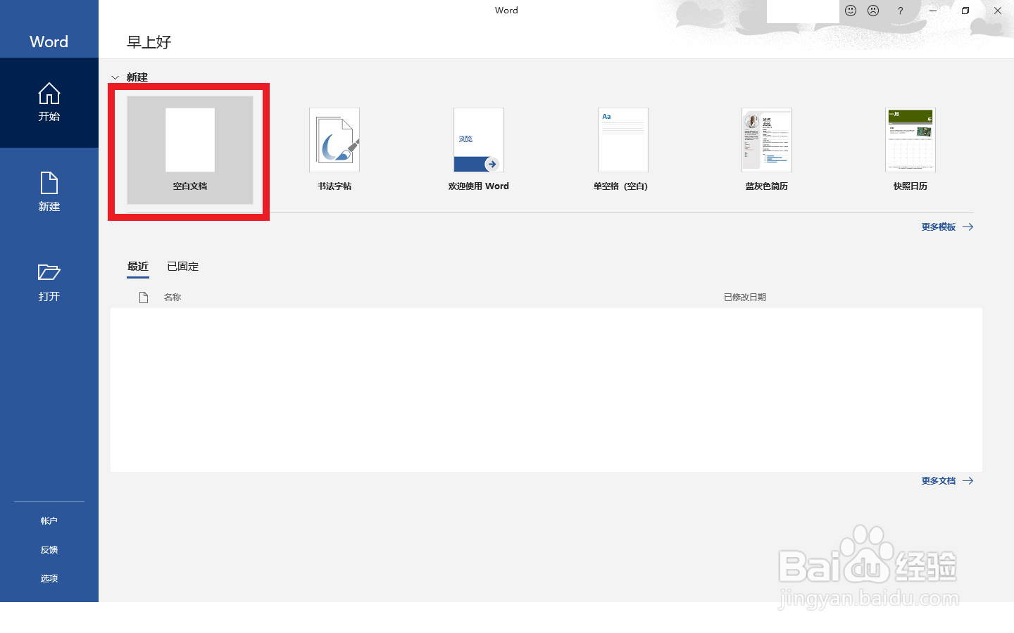The width and height of the screenshot is (1014, 633).
Task: Click the file type icon header
Action: click(x=144, y=298)
